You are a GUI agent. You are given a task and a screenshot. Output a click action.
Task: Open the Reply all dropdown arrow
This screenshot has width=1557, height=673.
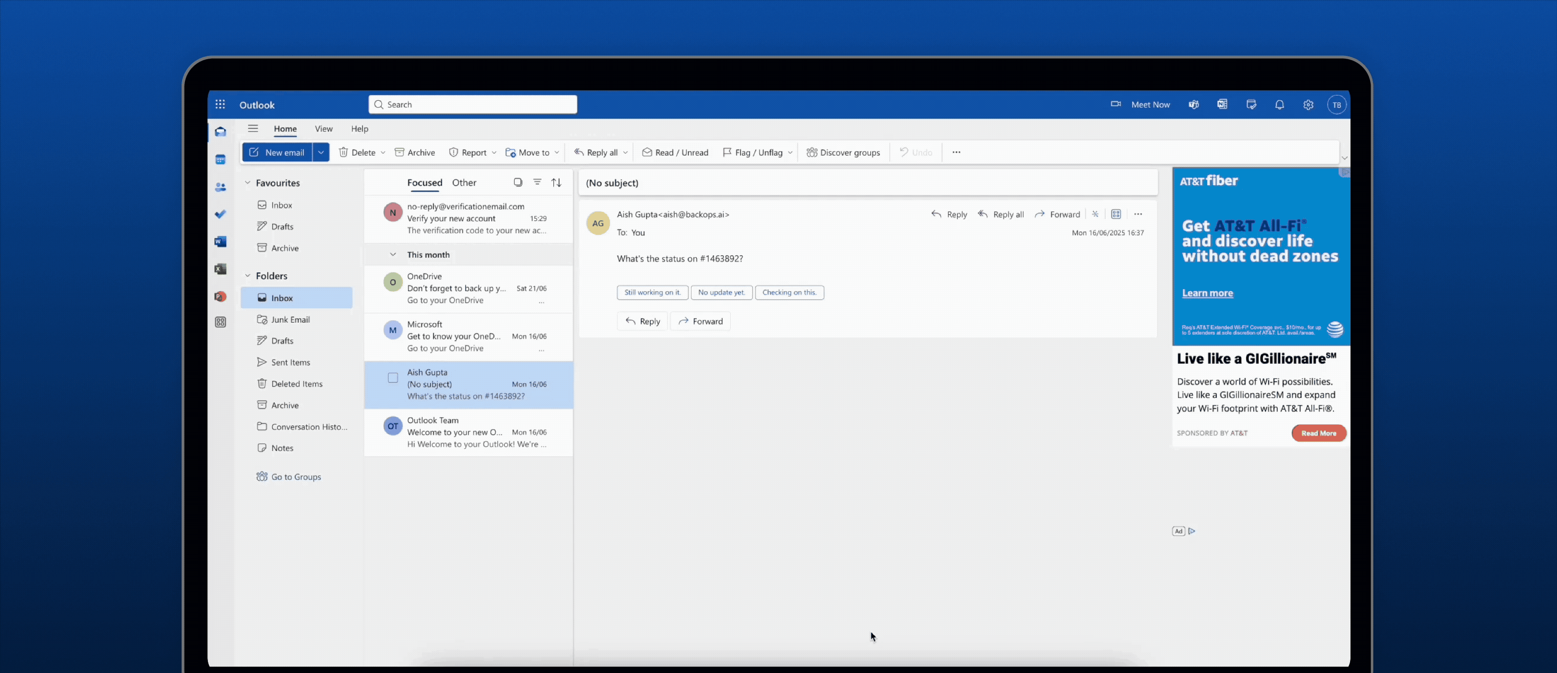point(625,153)
